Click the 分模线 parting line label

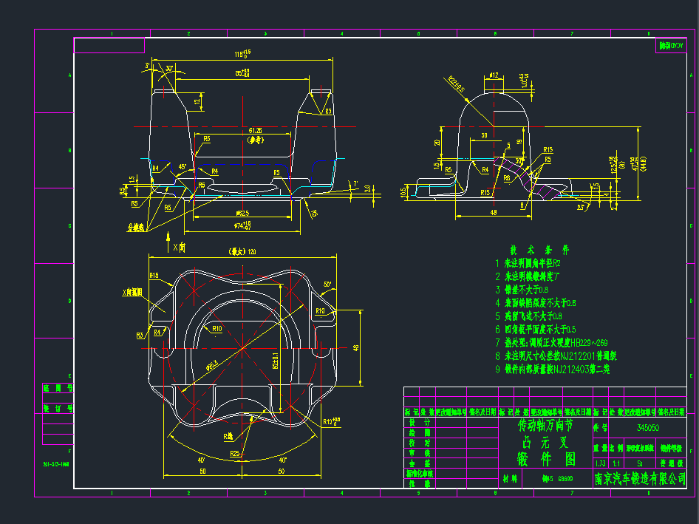[x=135, y=228]
